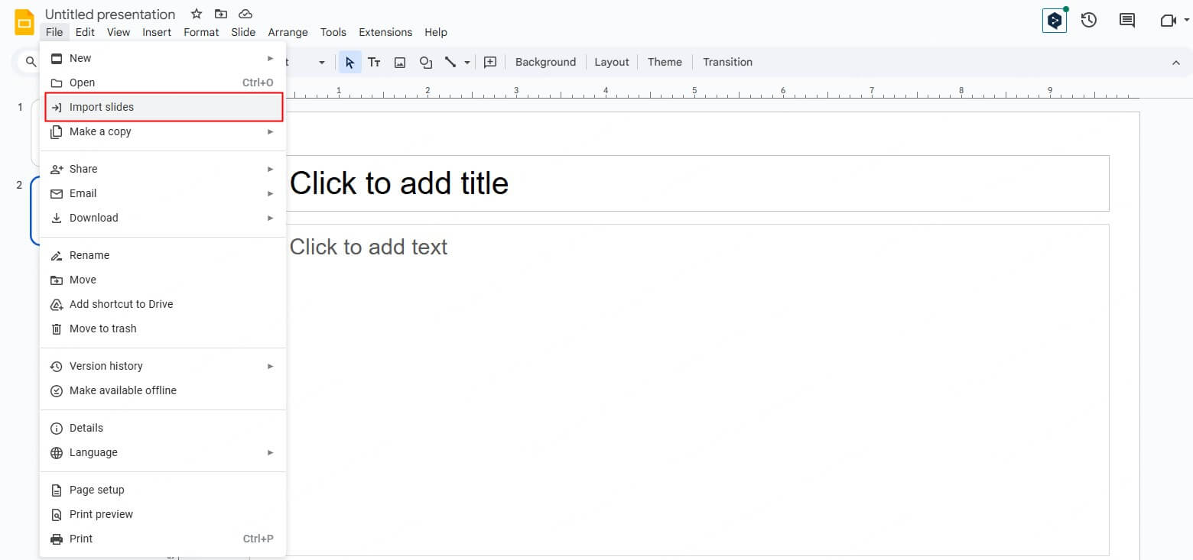Image resolution: width=1193 pixels, height=560 pixels.
Task: Select Page setup menu entry
Action: (x=96, y=490)
